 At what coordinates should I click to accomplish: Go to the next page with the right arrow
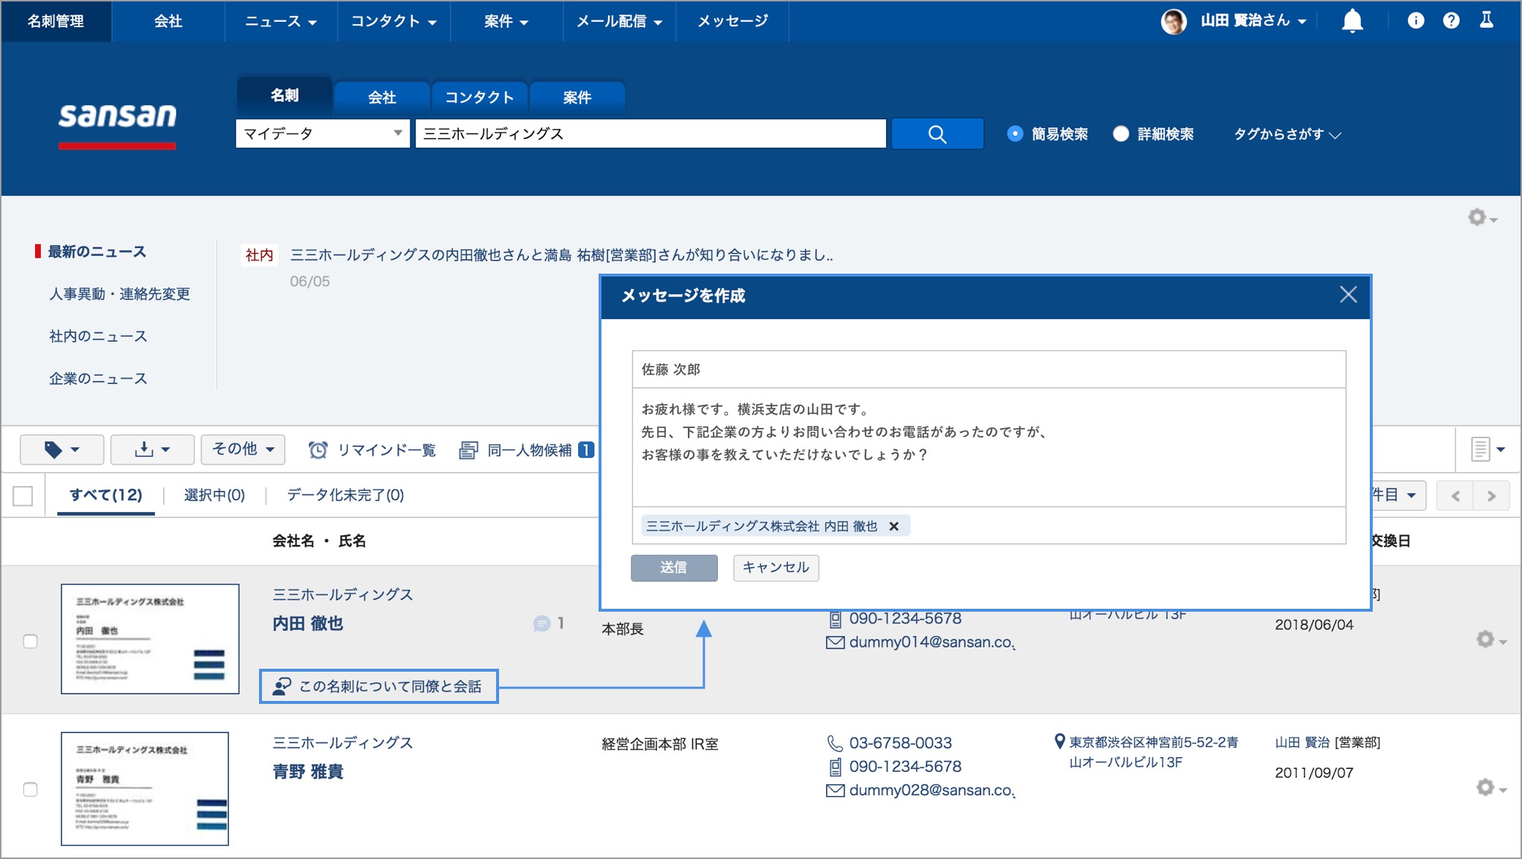tap(1491, 496)
